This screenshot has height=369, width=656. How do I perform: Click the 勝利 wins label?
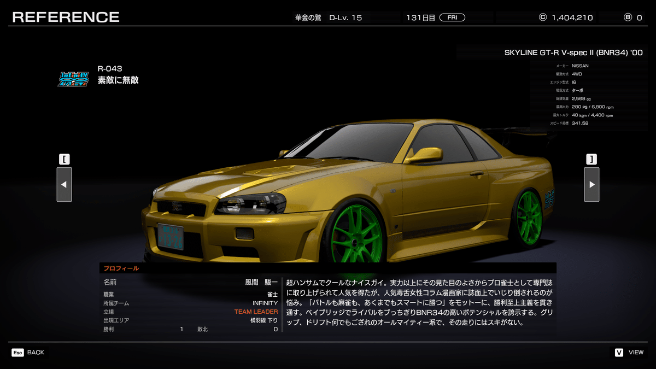(109, 329)
